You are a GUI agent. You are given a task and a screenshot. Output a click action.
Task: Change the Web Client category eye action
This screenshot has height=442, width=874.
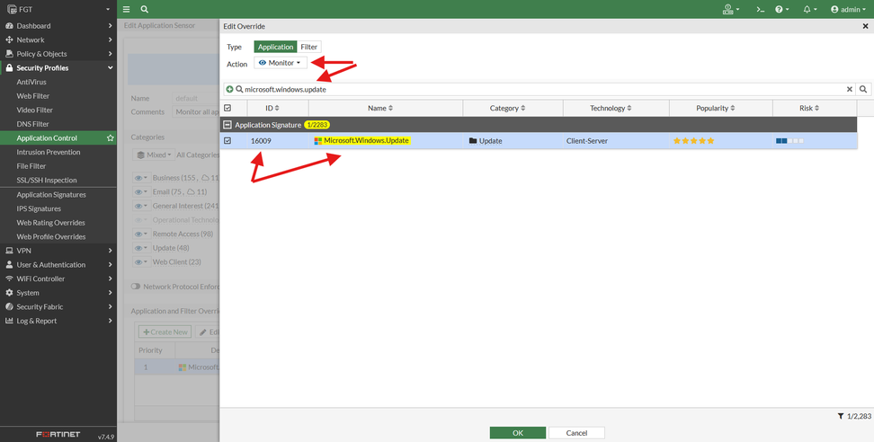(141, 261)
